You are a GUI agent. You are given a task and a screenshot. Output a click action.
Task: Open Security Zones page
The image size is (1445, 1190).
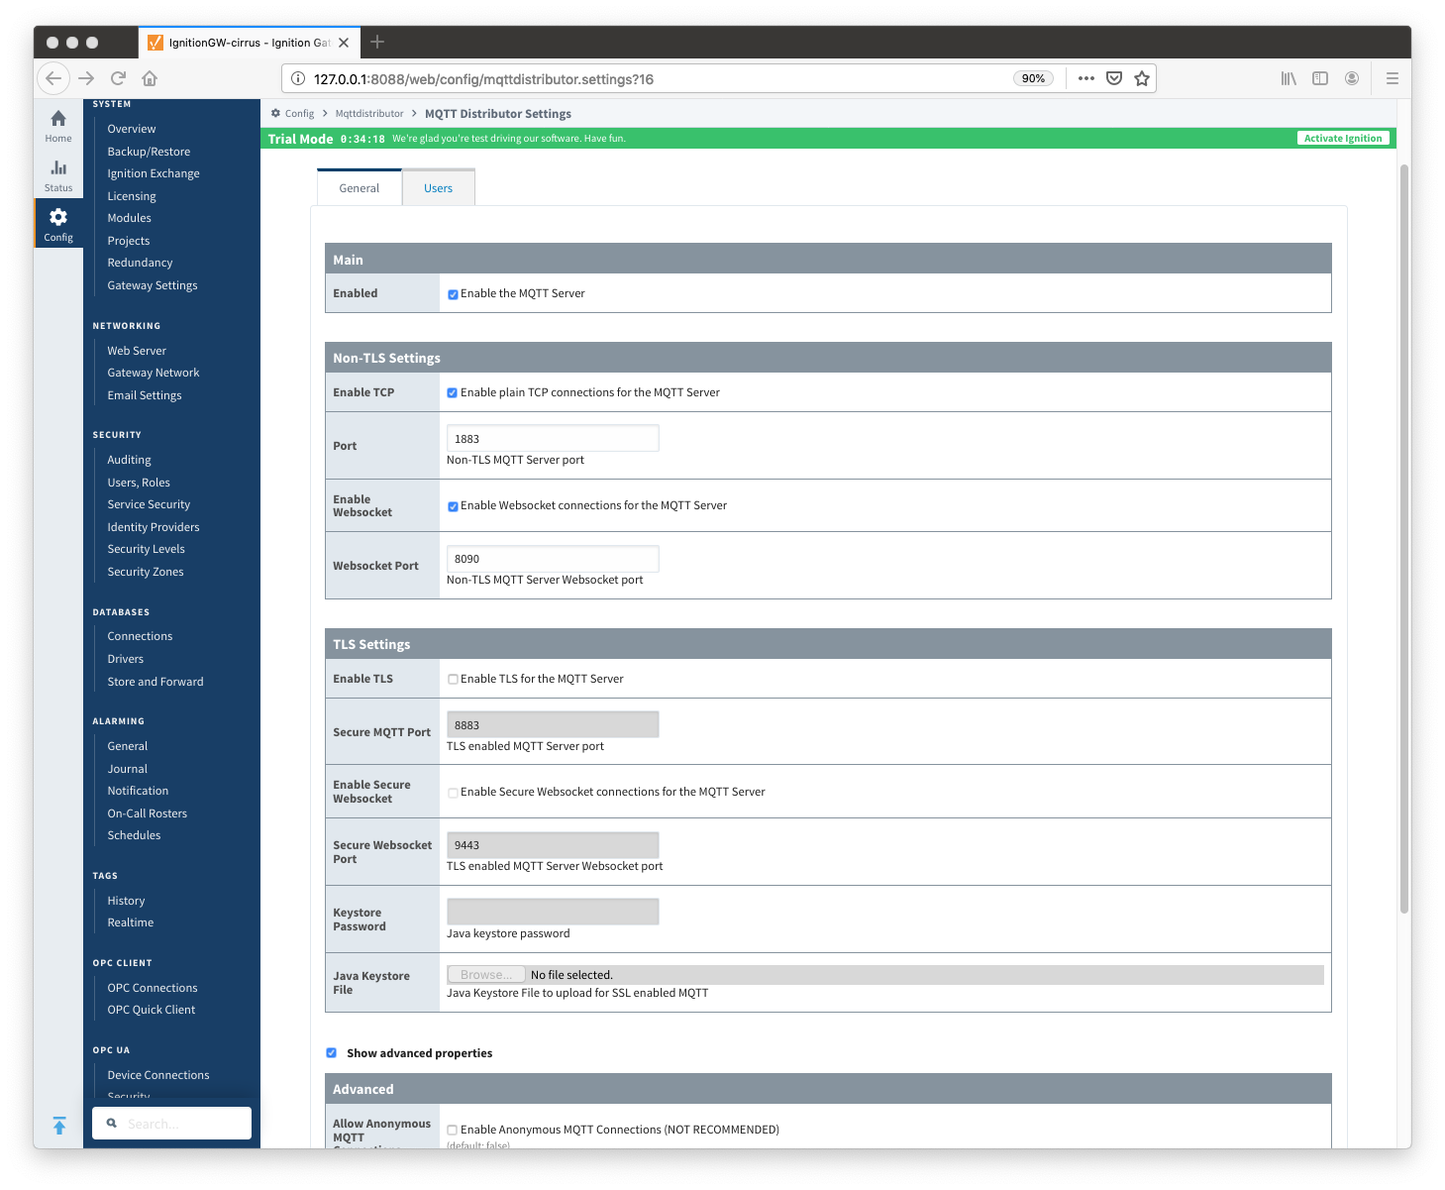pyautogui.click(x=146, y=572)
